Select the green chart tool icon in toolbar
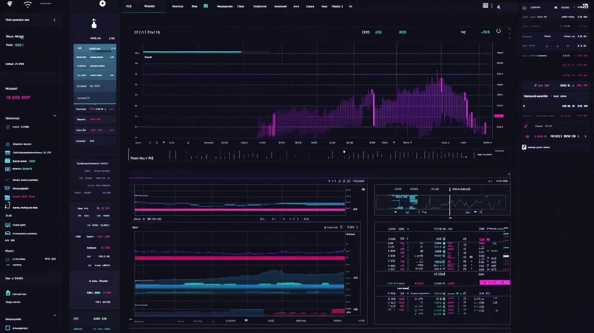This screenshot has height=333, width=594. point(206,6)
